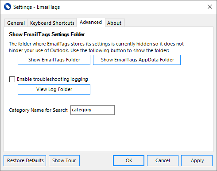Viewport: 217px width, 171px height.
Task: Tick the troubleshooting logging checkbox box
Action: click(x=12, y=79)
